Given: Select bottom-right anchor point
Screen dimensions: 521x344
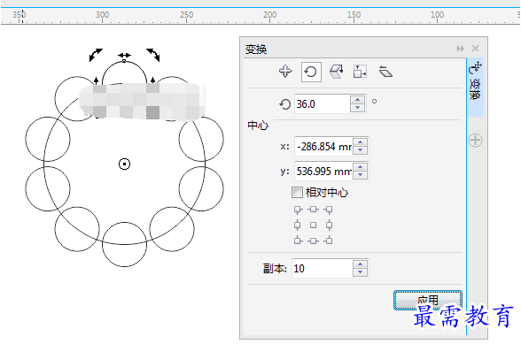Looking at the screenshot, I should [x=329, y=241].
